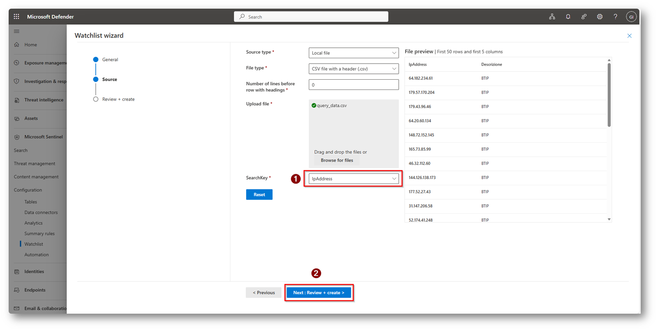Screen dimensions: 658x331
Task: Go to Analytics in Configuration menu
Action: coord(33,223)
